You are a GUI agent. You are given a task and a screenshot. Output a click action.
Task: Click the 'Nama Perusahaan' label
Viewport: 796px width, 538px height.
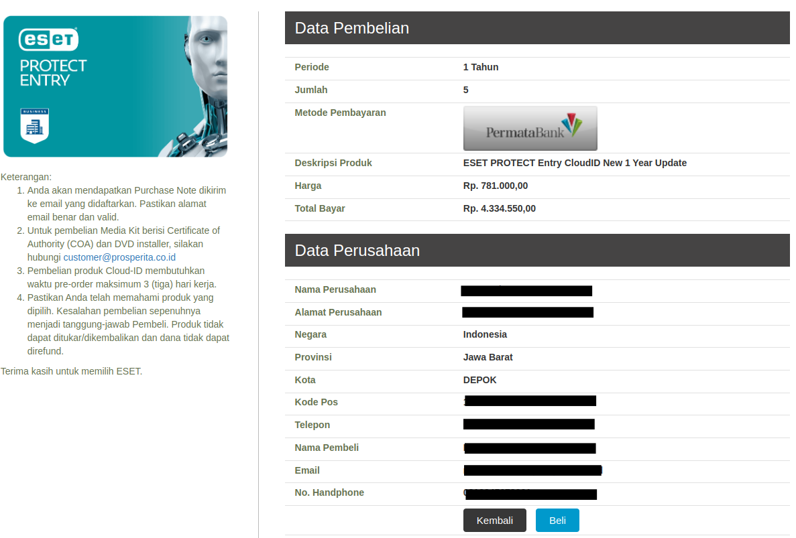click(335, 289)
